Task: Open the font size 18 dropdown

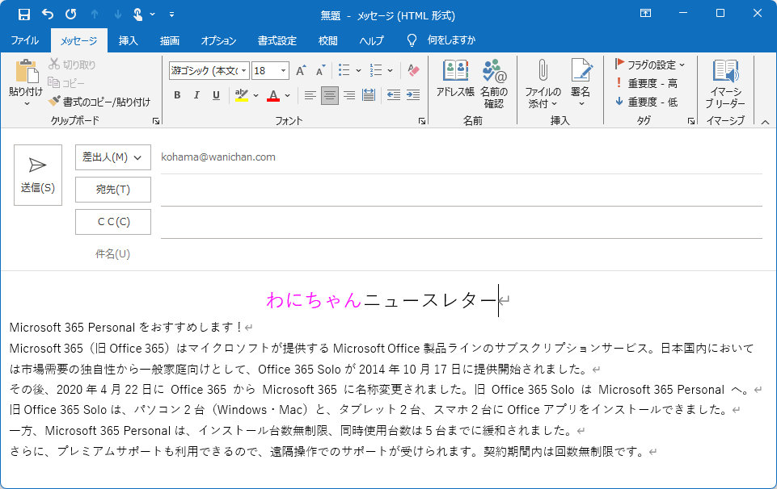Action: [284, 71]
